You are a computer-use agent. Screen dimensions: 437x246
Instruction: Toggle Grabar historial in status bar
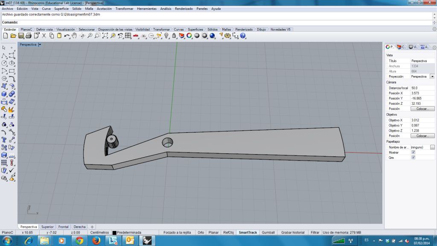pyautogui.click(x=293, y=232)
